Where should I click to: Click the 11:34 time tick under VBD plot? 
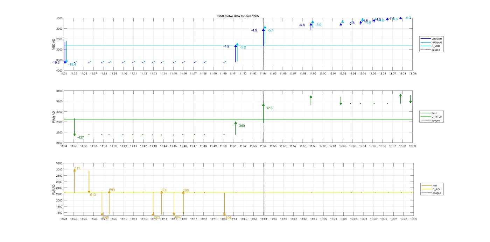click(64, 74)
